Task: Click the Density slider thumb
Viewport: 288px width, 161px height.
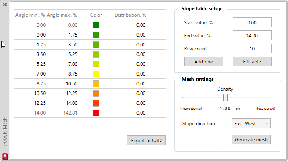Action: pyautogui.click(x=225, y=98)
